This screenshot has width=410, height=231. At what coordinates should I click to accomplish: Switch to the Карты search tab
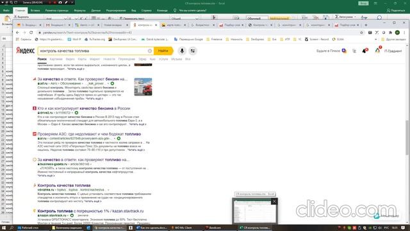coord(82,59)
